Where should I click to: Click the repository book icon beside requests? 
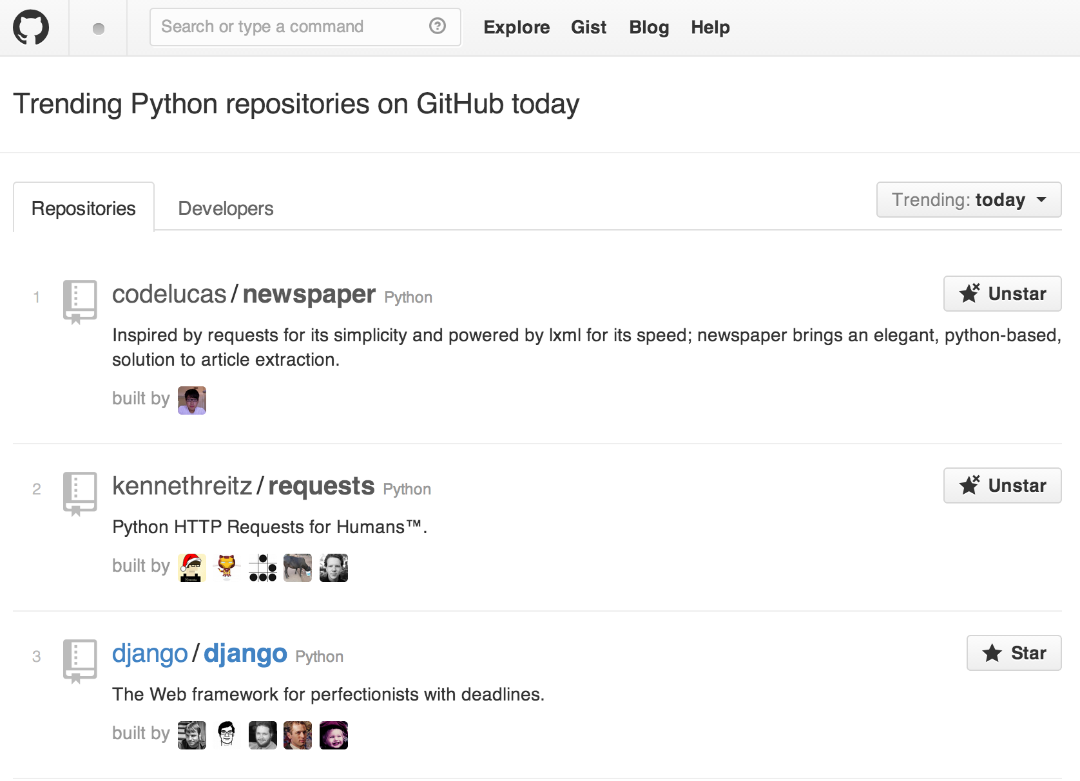pyautogui.click(x=80, y=493)
